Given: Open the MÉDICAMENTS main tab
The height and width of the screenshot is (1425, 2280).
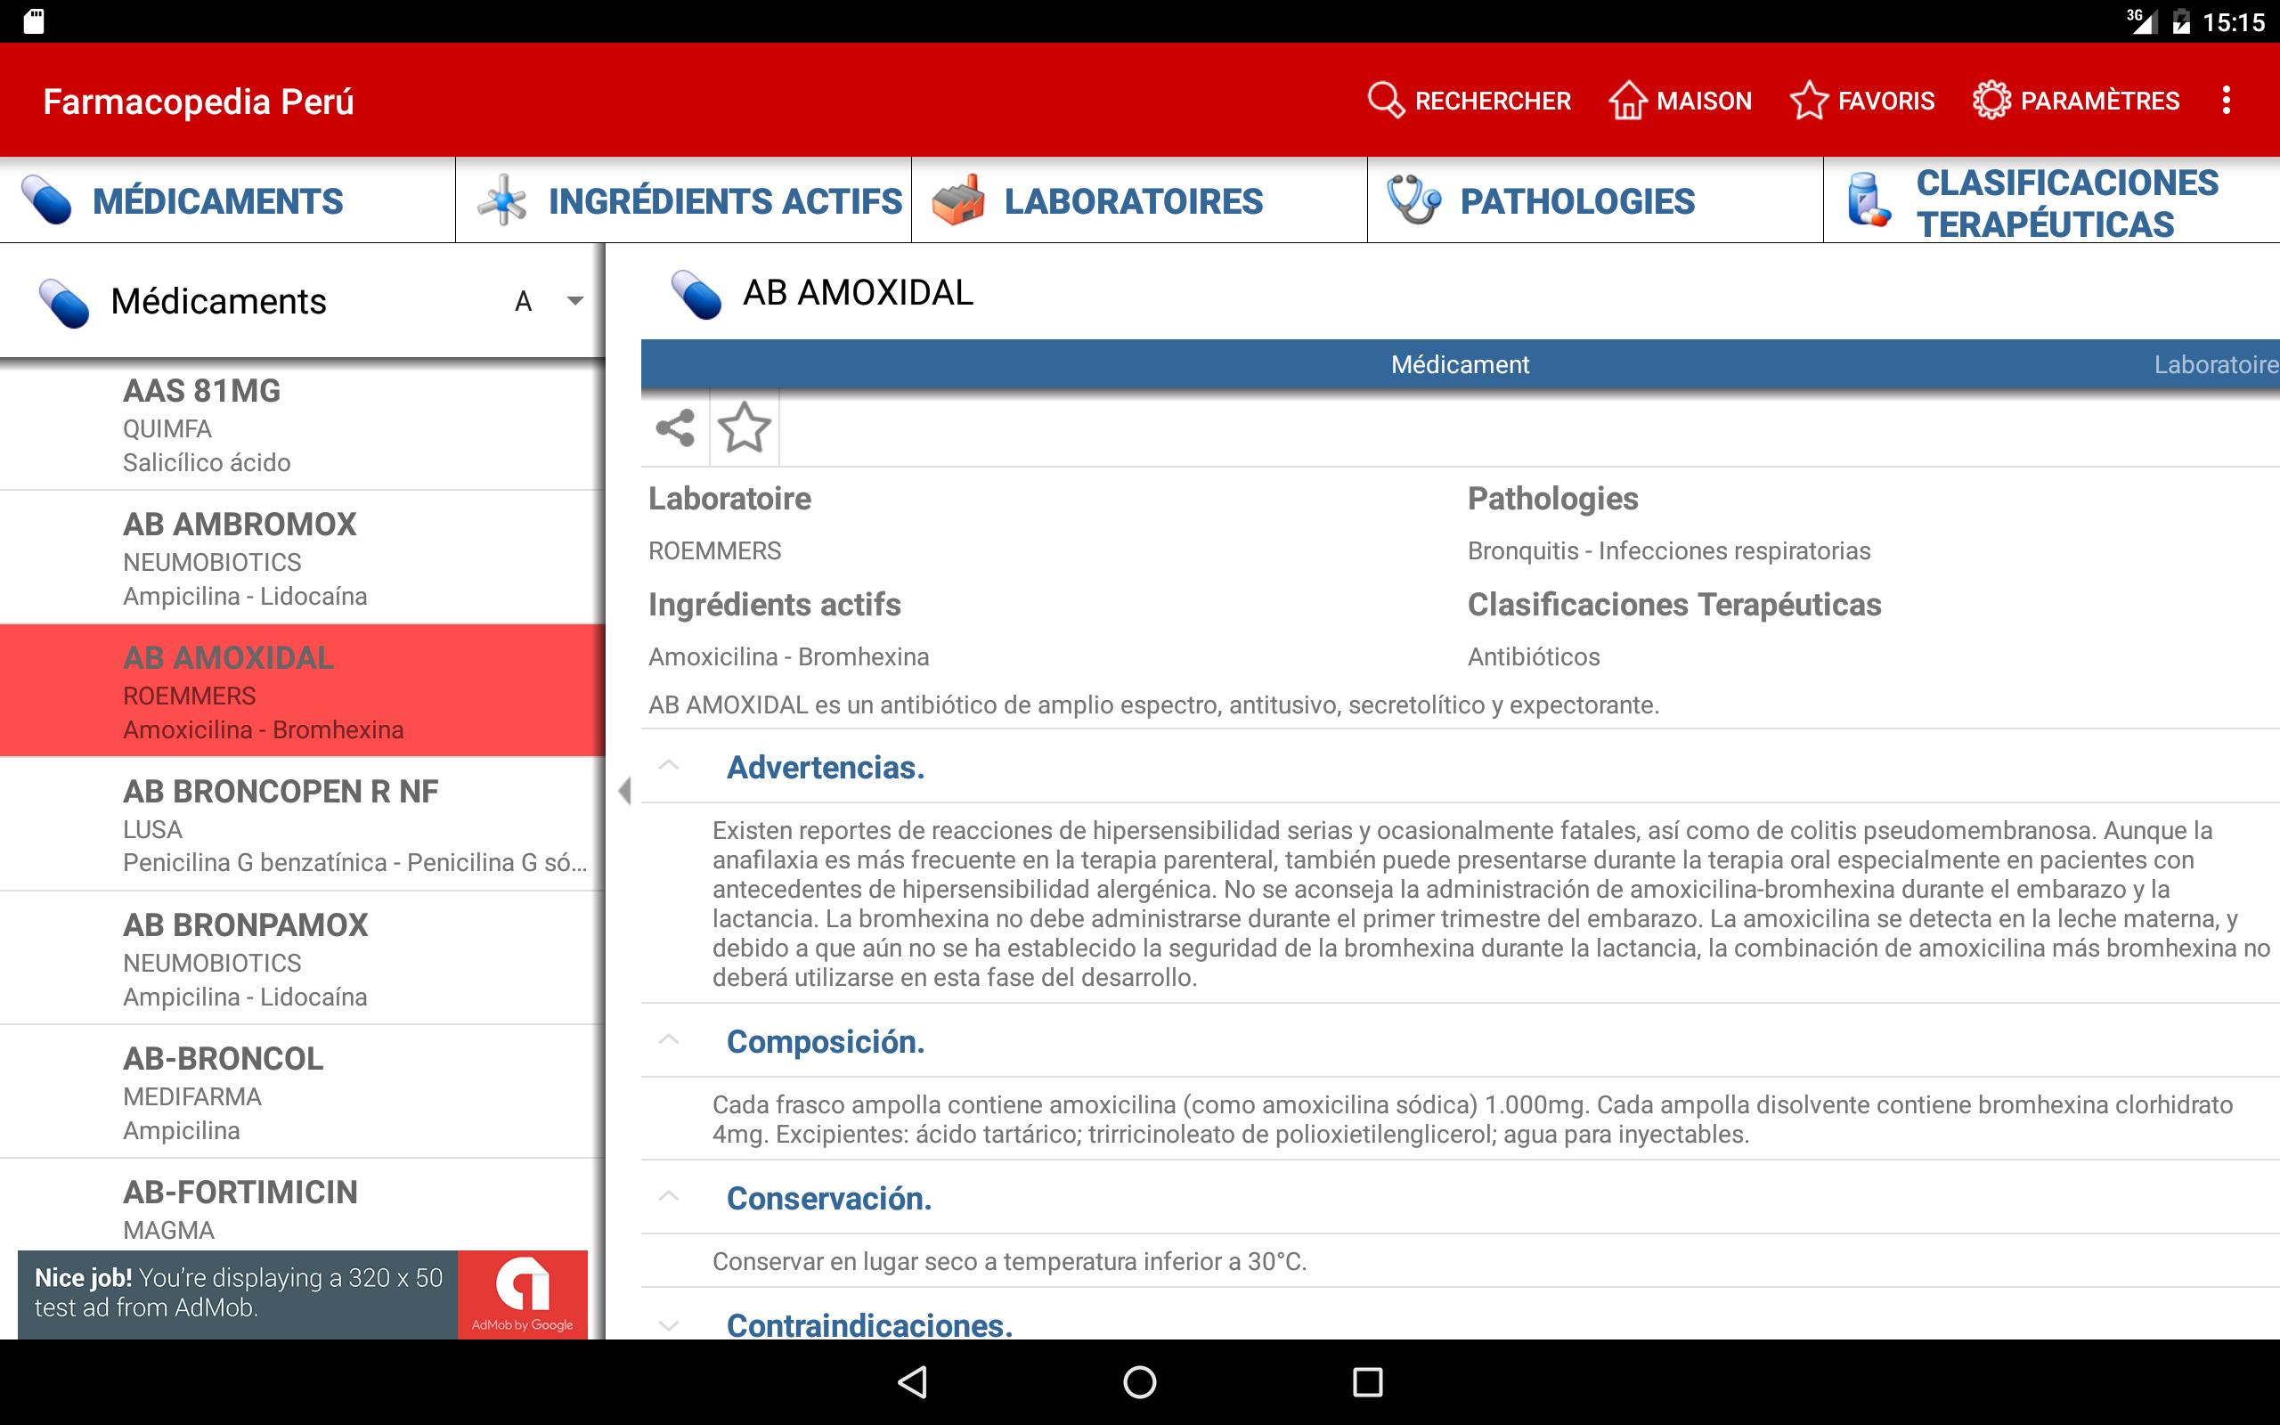Looking at the screenshot, I should click(227, 199).
